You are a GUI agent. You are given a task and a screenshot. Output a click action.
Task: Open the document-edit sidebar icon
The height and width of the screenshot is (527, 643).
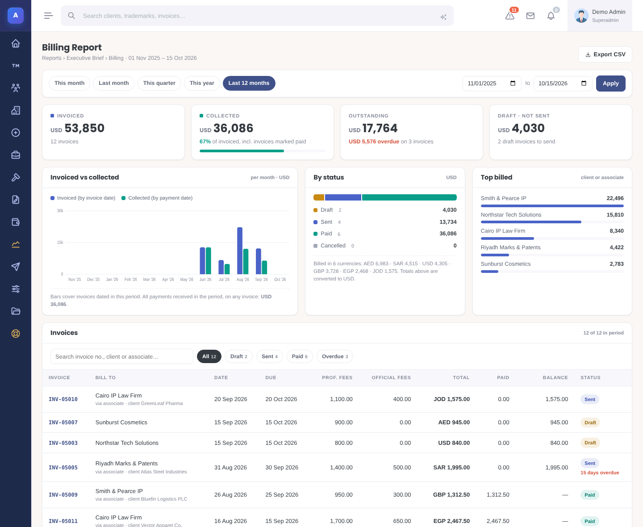pyautogui.click(x=16, y=200)
